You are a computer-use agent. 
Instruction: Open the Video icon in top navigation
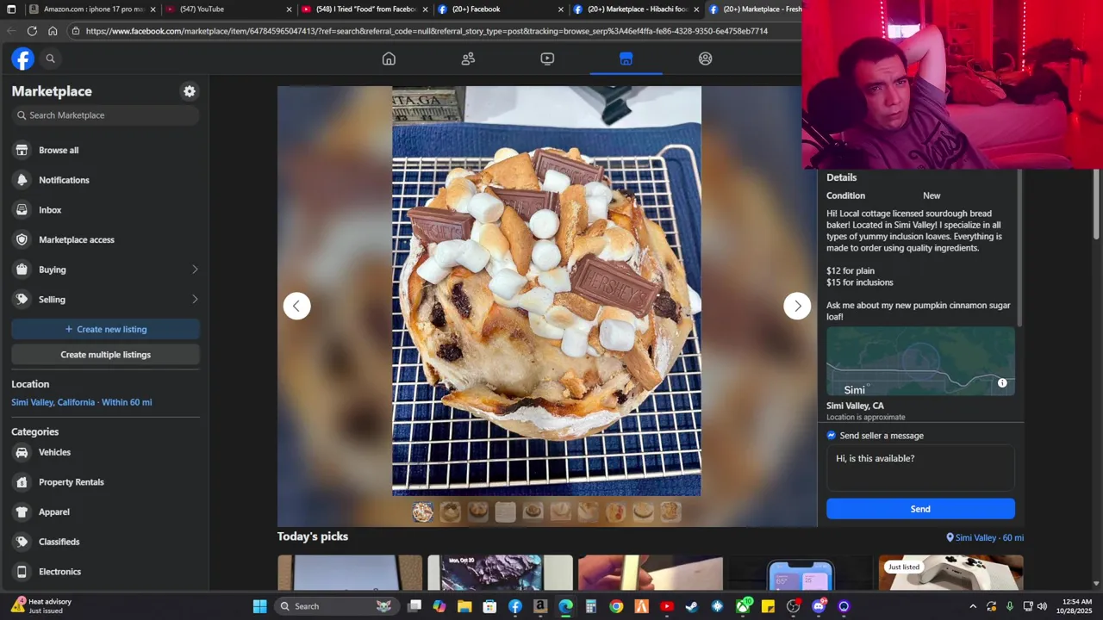point(547,59)
